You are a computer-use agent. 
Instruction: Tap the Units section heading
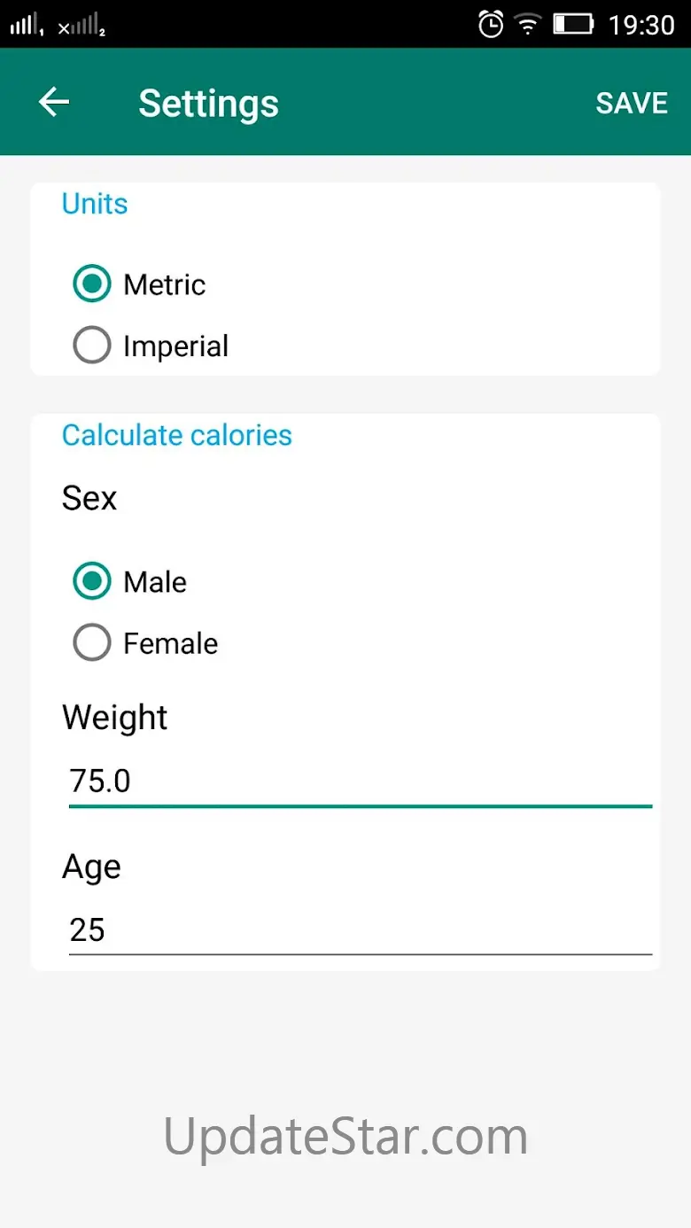[95, 204]
